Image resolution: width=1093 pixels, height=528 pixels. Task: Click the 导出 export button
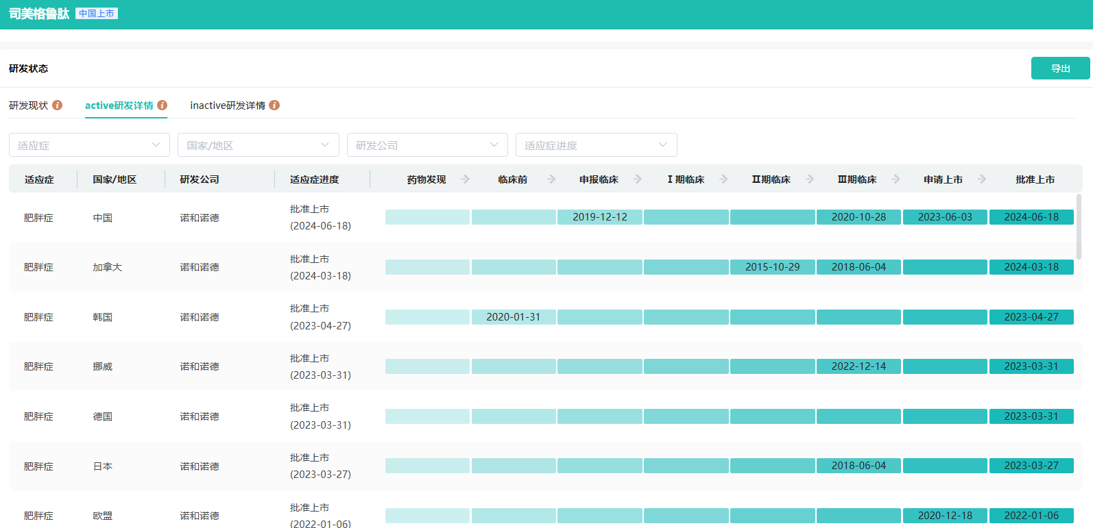coord(1060,68)
